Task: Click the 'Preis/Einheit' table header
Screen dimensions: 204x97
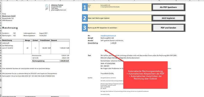Action: pyautogui.click(x=45, y=40)
